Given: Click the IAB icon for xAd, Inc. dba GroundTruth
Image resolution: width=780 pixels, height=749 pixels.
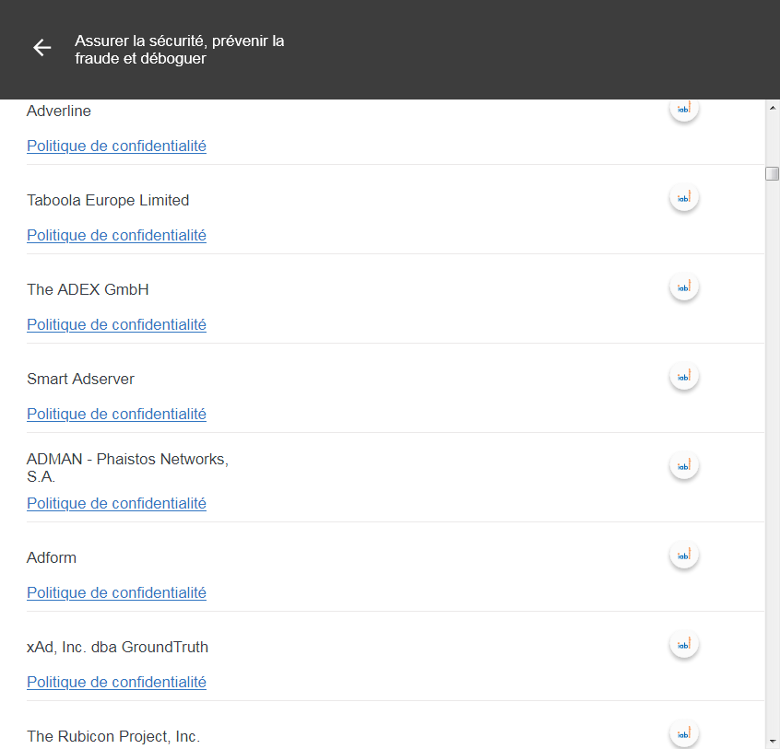Looking at the screenshot, I should (683, 645).
